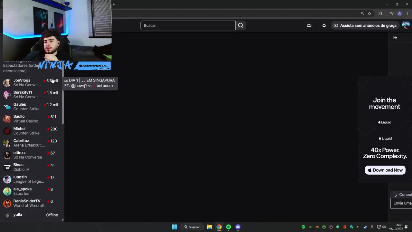Click the Cloudflare system tray icon
This screenshot has height=232, width=412.
(317, 227)
